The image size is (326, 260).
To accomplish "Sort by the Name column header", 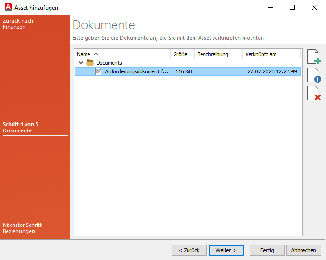I will click(x=123, y=54).
